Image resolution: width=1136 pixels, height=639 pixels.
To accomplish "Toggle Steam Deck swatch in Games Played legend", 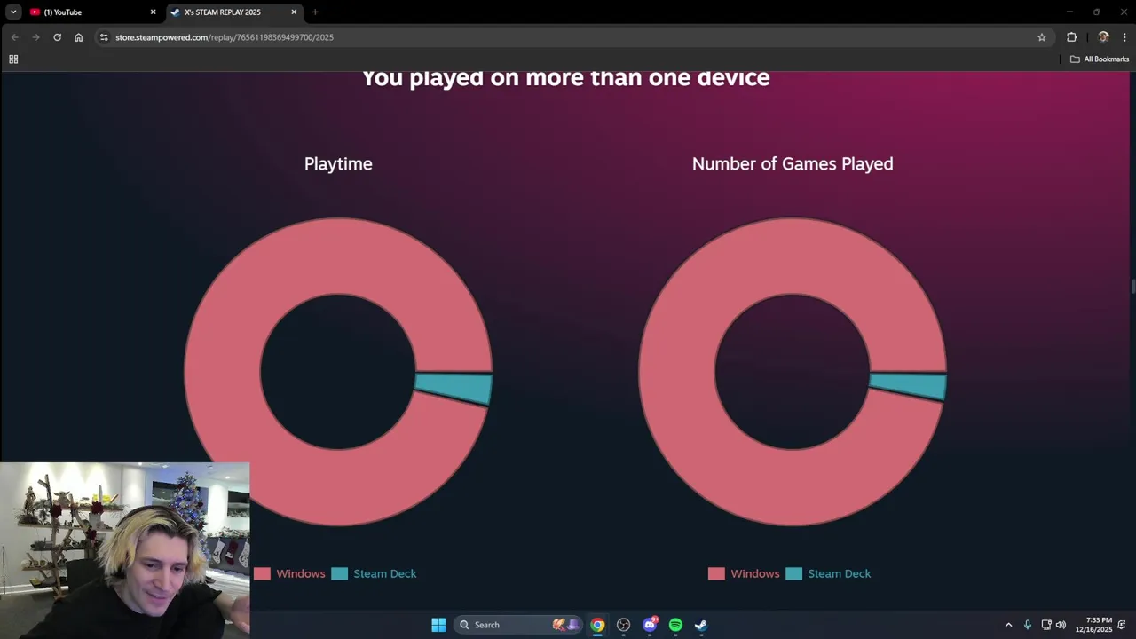I will click(x=793, y=573).
